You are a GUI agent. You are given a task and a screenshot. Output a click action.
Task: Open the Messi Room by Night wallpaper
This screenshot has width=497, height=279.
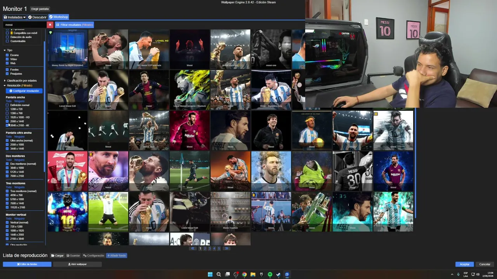tap(68, 49)
